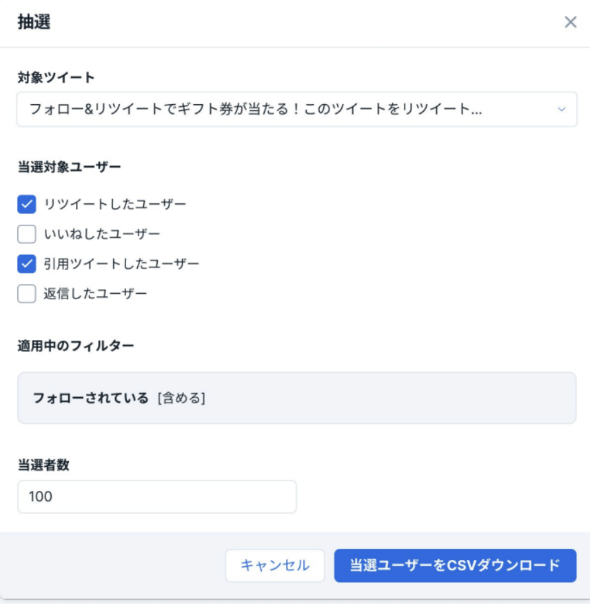Focus the 当選者数 number input field
Image resolution: width=590 pixels, height=604 pixels.
pyautogui.click(x=157, y=496)
